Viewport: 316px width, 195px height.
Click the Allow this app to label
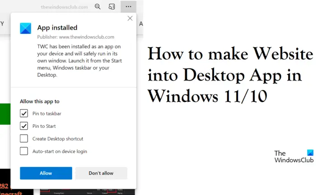point(40,101)
